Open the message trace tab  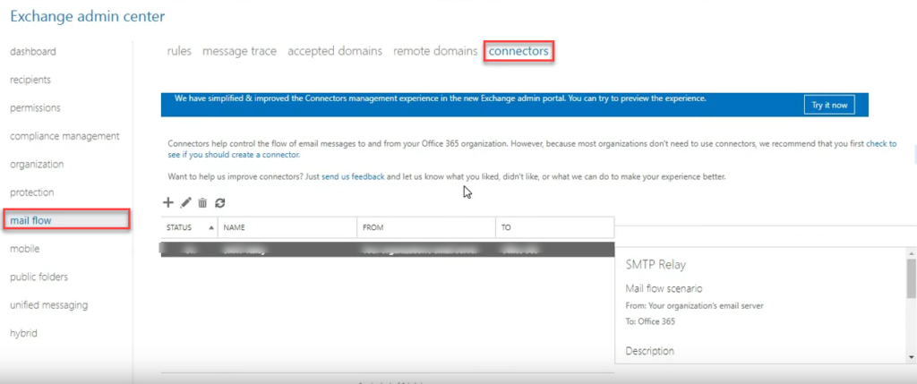[x=239, y=51]
